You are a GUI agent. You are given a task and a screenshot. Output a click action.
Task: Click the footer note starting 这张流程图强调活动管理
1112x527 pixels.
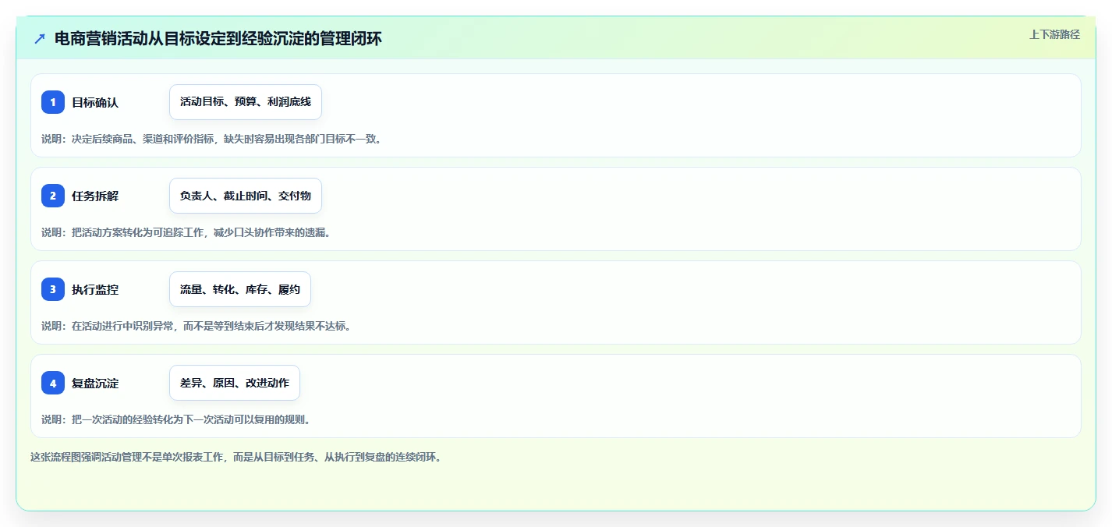[x=236, y=457]
